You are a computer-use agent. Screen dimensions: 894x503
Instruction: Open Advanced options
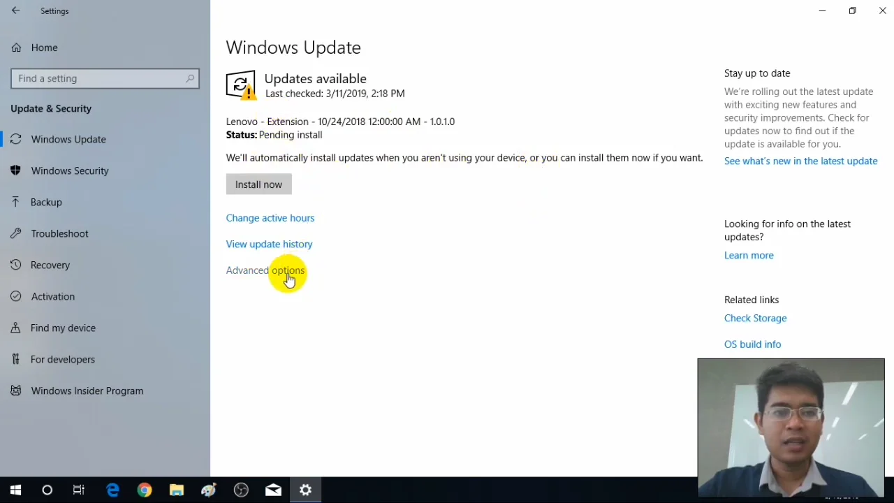point(265,270)
